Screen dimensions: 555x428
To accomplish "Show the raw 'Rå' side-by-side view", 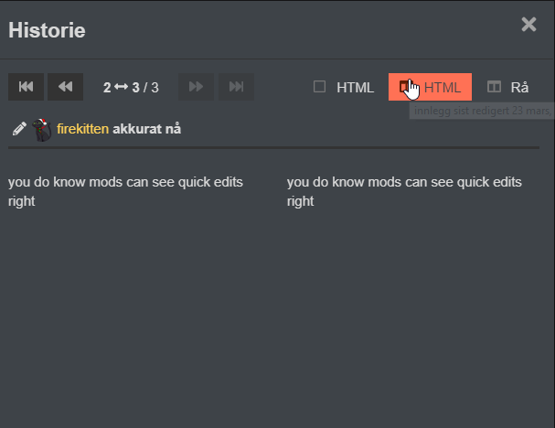I will pyautogui.click(x=508, y=88).
